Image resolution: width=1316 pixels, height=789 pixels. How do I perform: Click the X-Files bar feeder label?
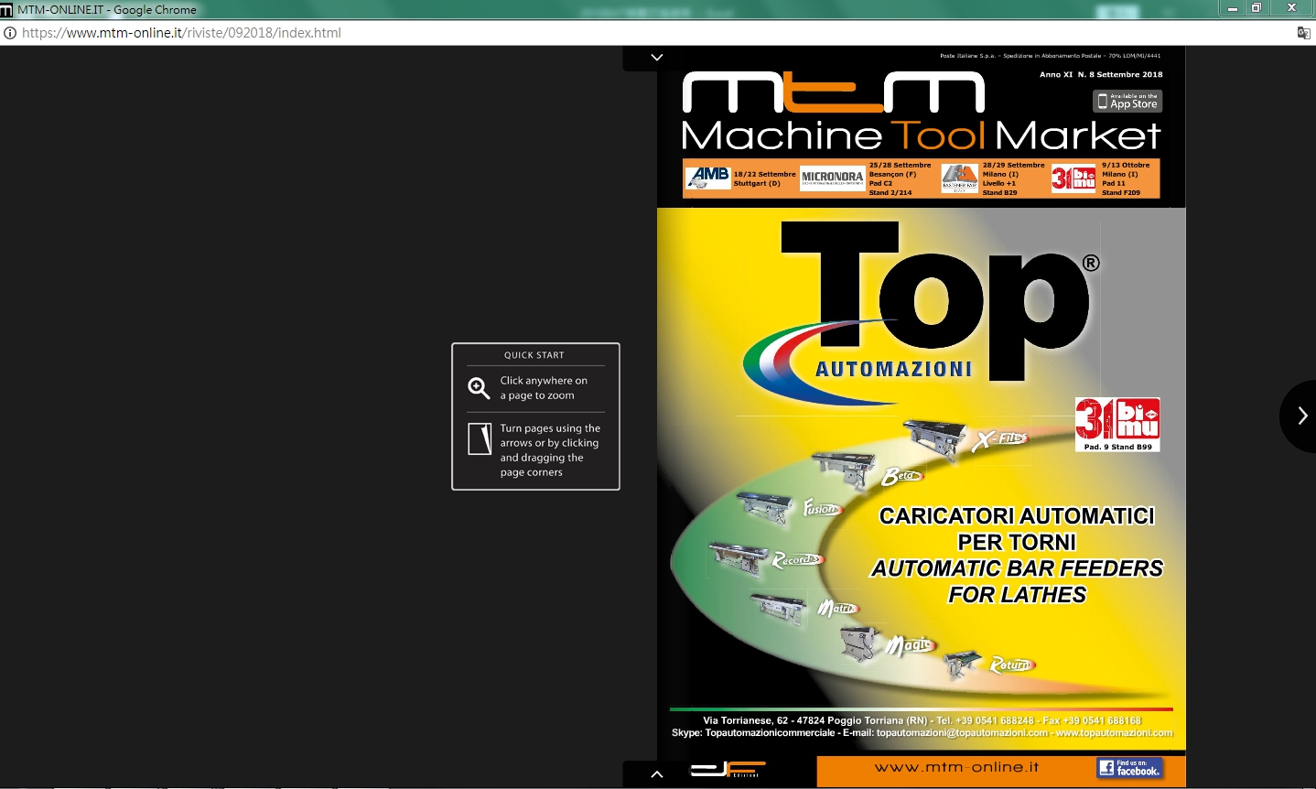tap(1000, 440)
